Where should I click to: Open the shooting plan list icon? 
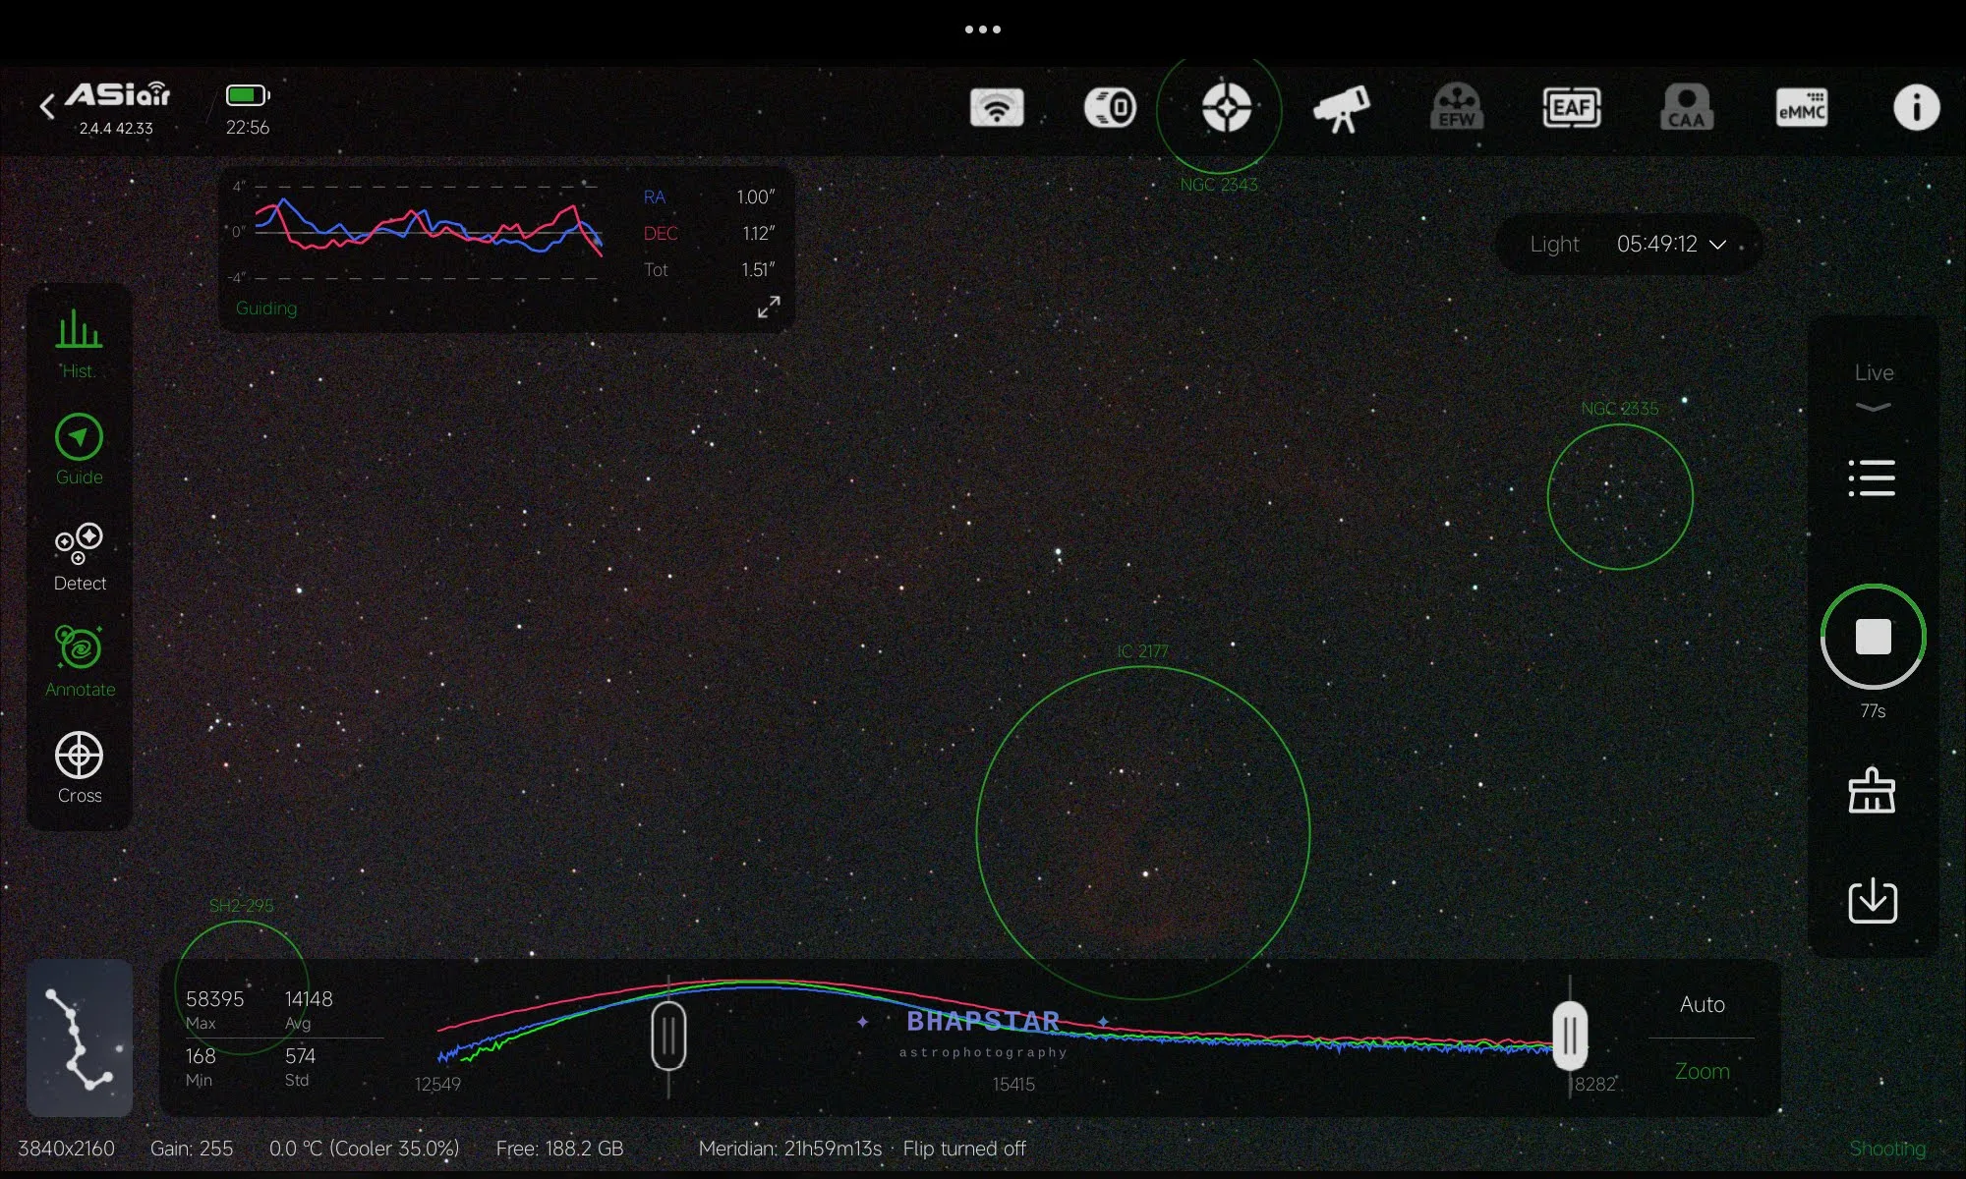(x=1872, y=477)
